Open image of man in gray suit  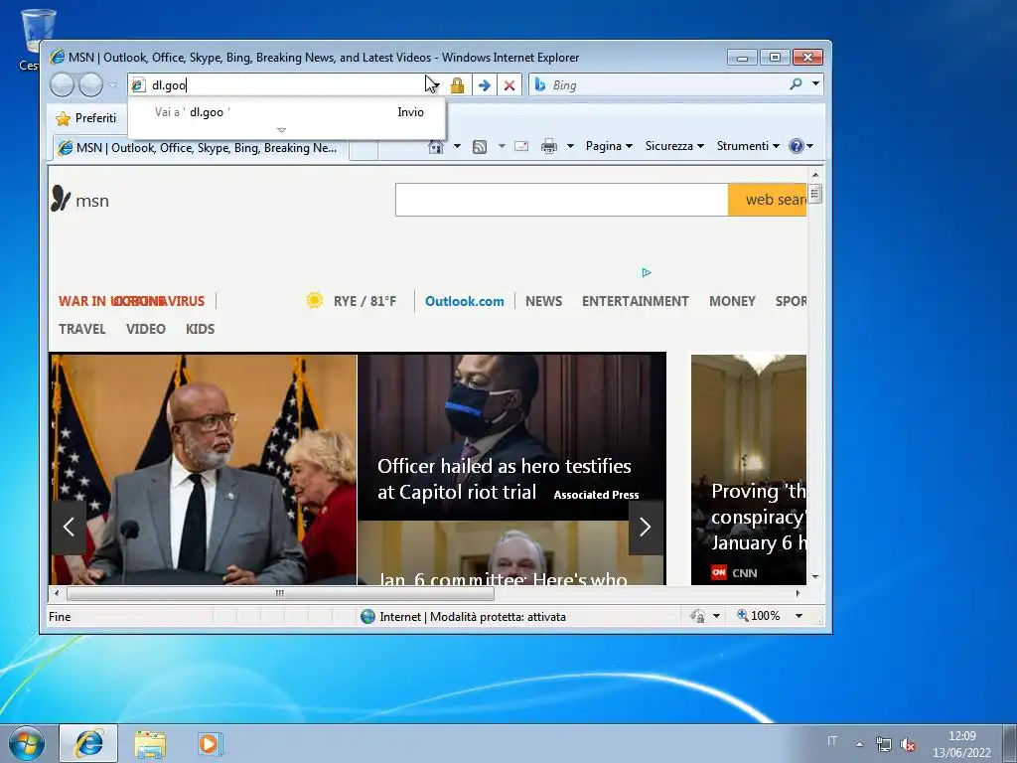[204, 469]
